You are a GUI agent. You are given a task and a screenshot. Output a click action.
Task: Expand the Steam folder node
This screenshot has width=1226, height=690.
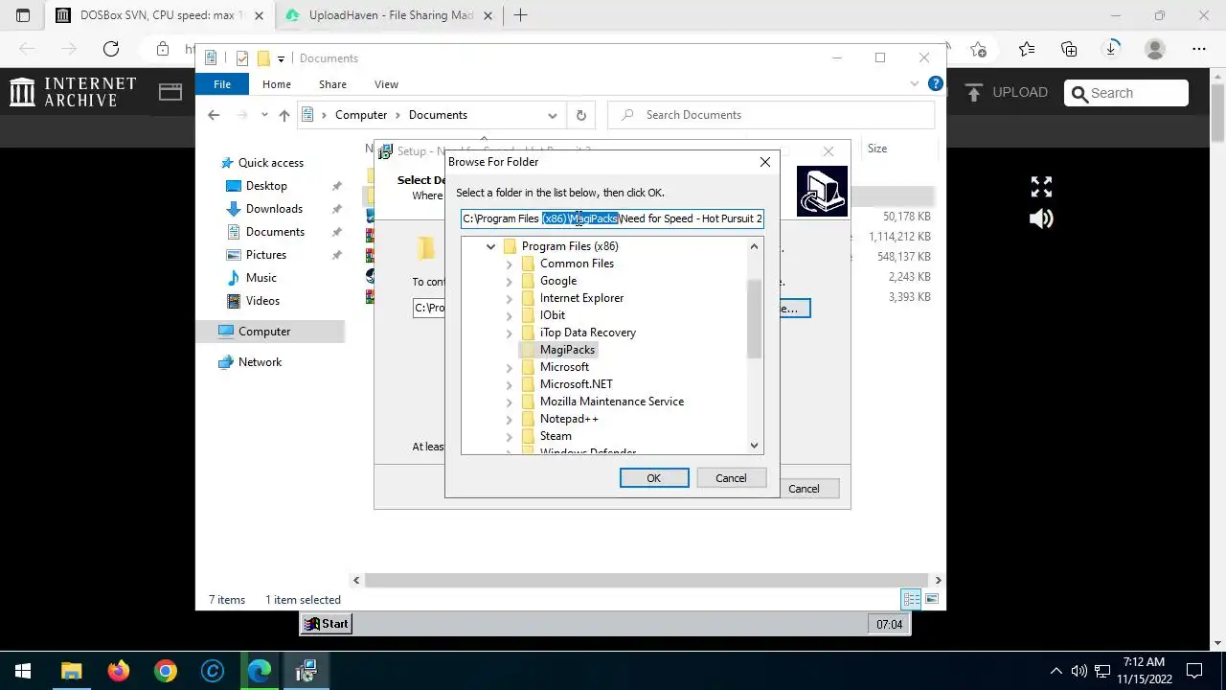click(510, 436)
